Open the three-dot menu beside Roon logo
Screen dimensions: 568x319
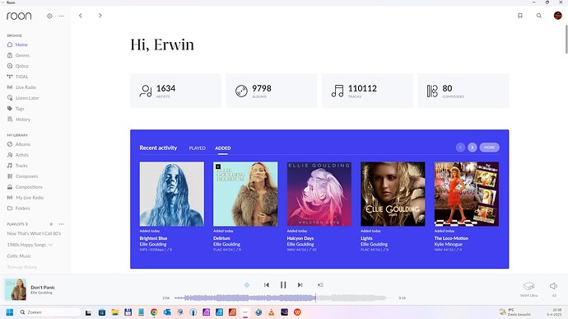point(61,16)
